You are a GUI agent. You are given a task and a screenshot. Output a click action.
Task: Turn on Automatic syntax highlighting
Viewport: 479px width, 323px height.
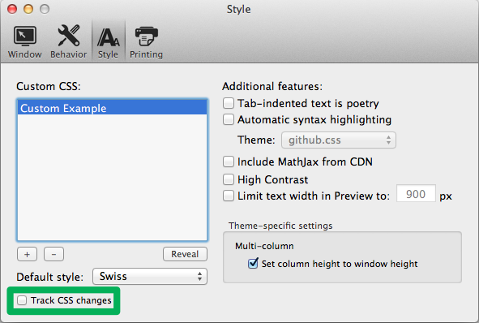tap(229, 119)
